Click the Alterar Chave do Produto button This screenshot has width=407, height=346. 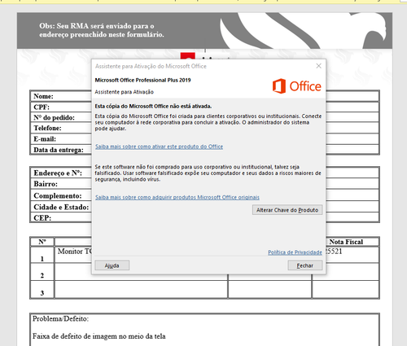point(287,210)
